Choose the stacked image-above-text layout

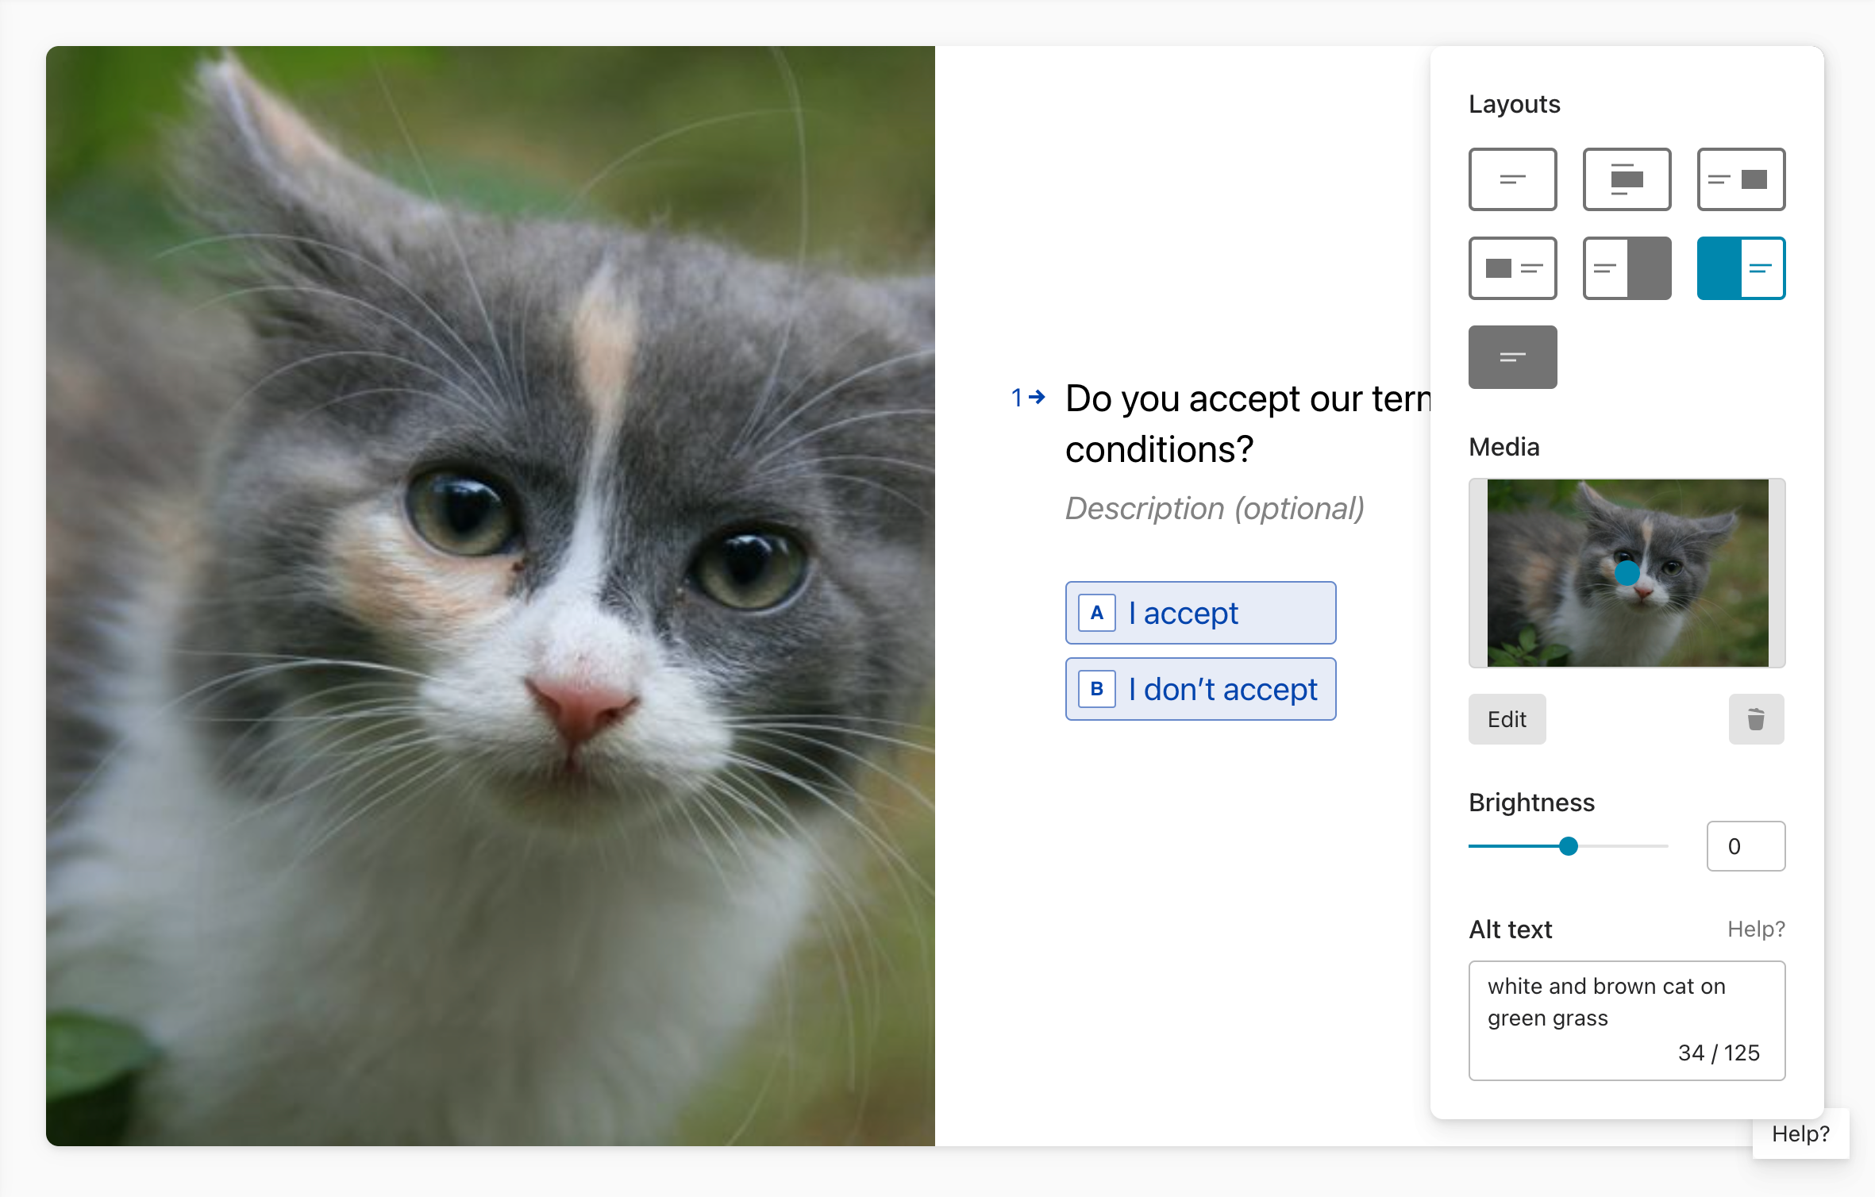point(1627,179)
